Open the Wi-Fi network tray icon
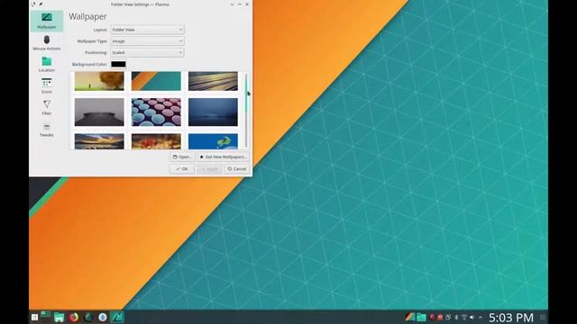The width and height of the screenshot is (577, 324). (464, 317)
